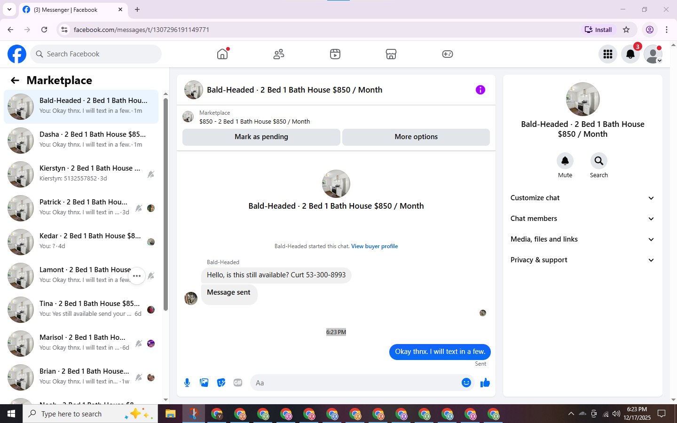677x423 pixels.
Task: Click the "Okay thnx. I will text in a few." bubble
Action: 440,352
